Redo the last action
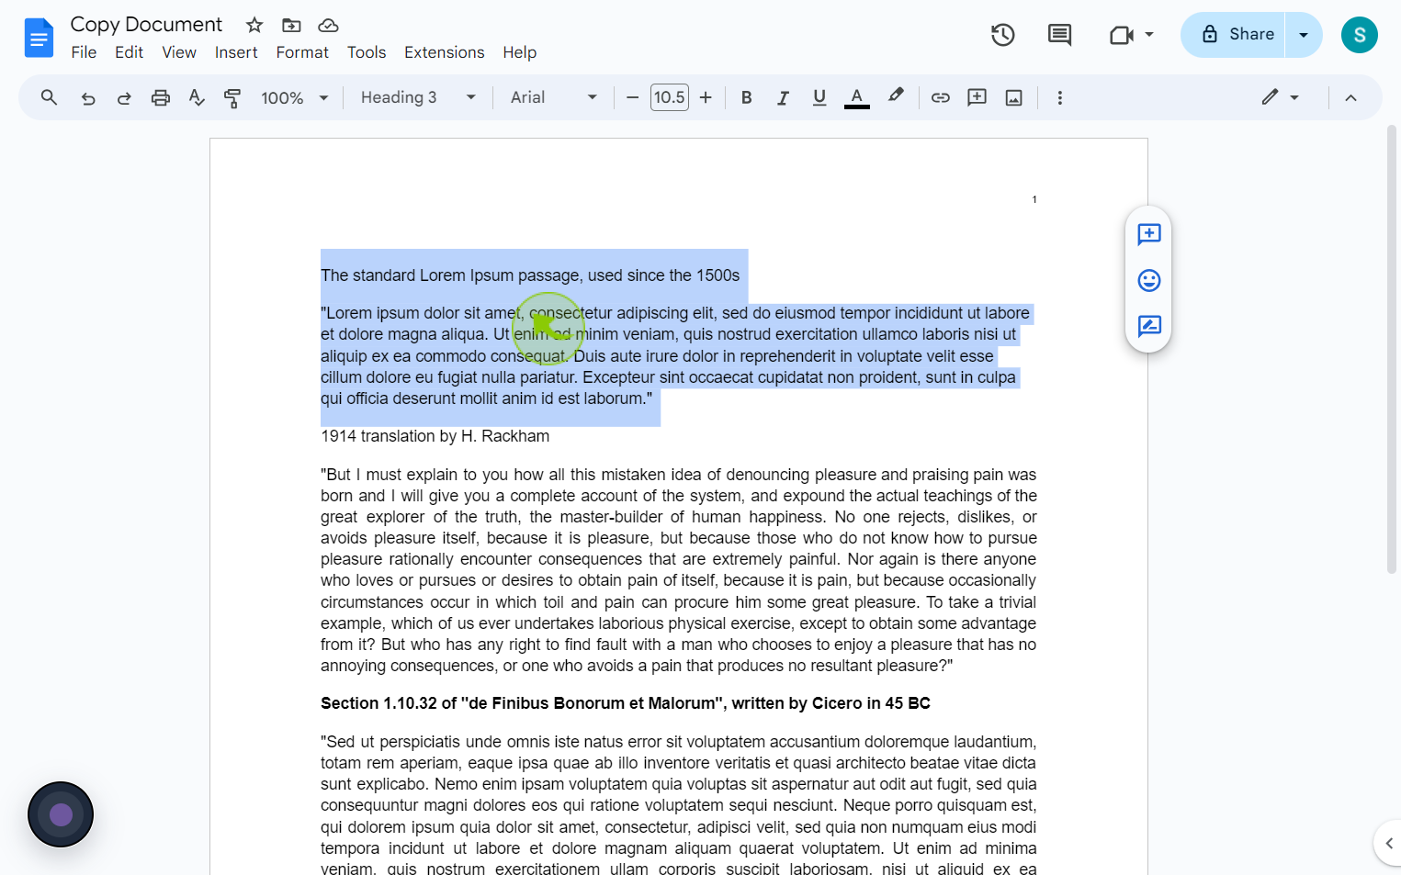Image resolution: width=1401 pixels, height=875 pixels. [x=124, y=97]
